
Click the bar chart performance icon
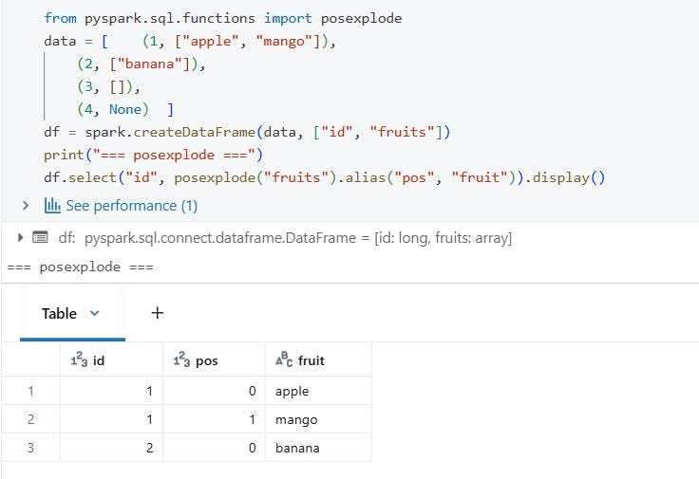coord(52,206)
